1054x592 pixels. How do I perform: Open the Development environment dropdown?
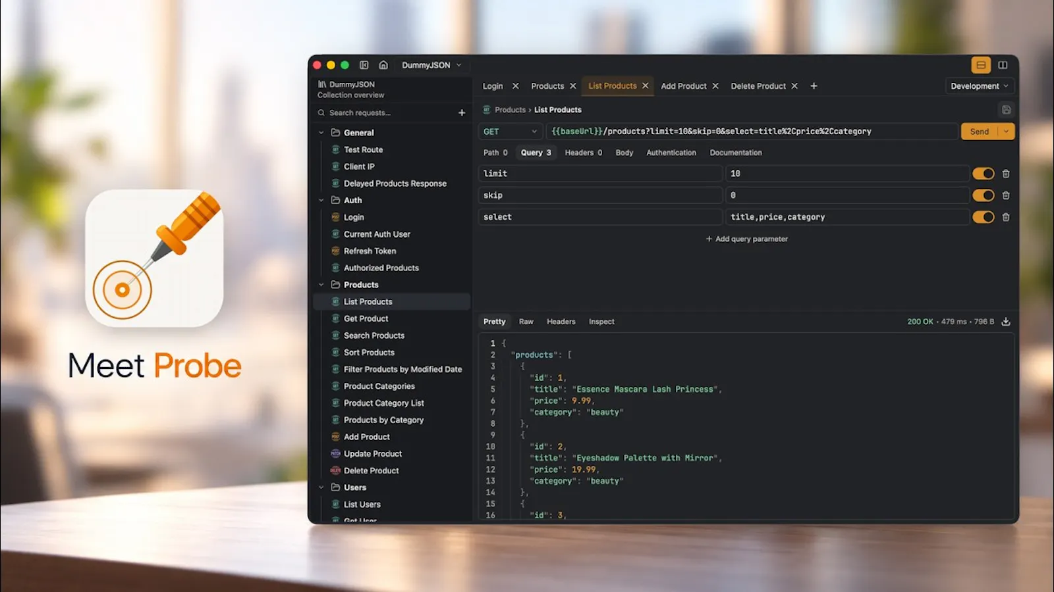980,86
